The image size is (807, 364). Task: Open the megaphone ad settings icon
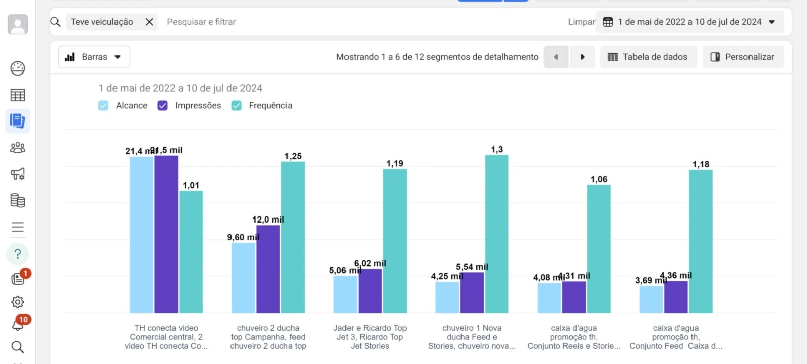coord(18,174)
